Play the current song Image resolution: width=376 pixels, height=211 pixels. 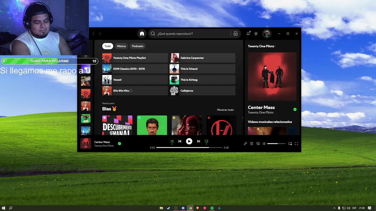(189, 141)
